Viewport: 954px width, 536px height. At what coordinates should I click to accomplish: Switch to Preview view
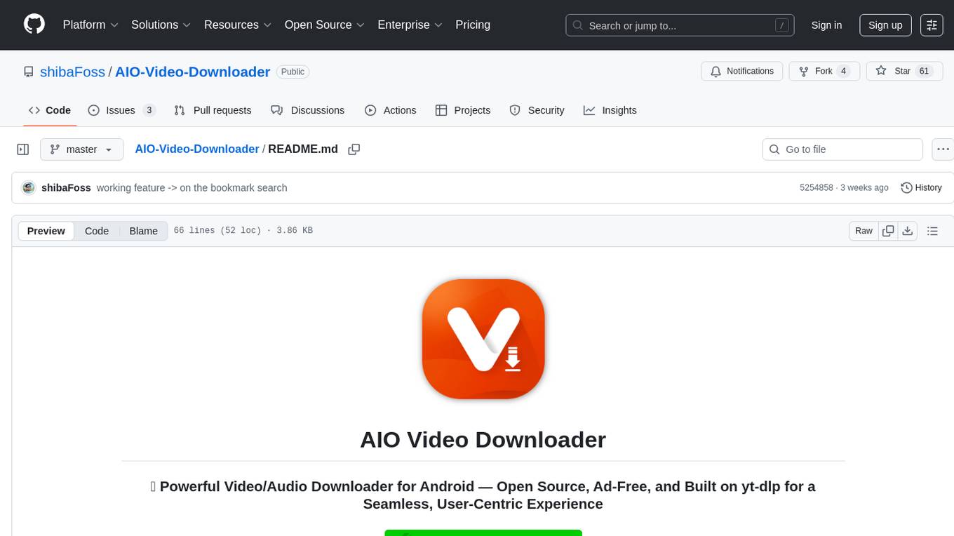[x=46, y=231]
